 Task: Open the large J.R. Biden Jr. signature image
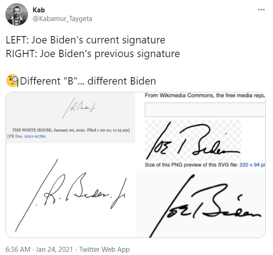[71, 195]
